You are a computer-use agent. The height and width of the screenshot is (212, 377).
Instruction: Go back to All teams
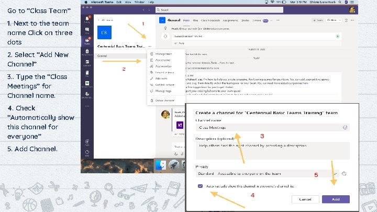pos(106,20)
